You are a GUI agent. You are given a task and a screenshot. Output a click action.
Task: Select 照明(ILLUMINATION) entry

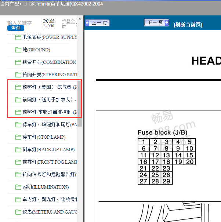pos(46,187)
